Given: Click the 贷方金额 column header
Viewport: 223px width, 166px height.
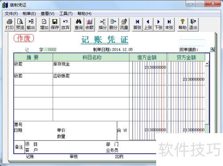Looking at the screenshot, I should (x=186, y=57).
